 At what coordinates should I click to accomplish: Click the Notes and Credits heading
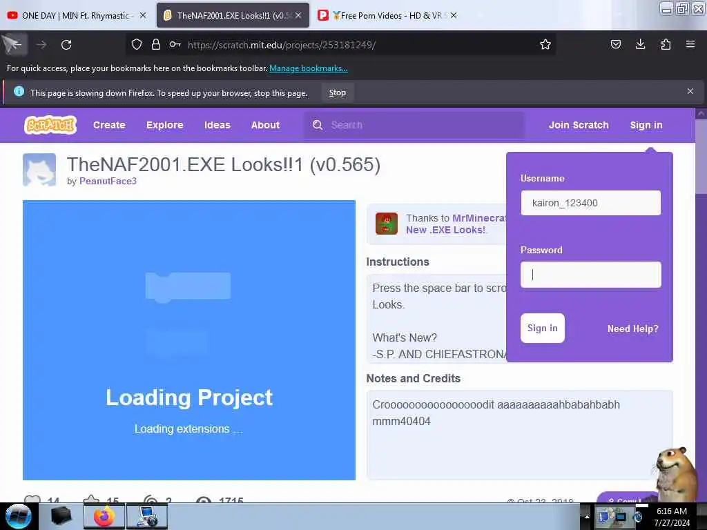tap(413, 378)
